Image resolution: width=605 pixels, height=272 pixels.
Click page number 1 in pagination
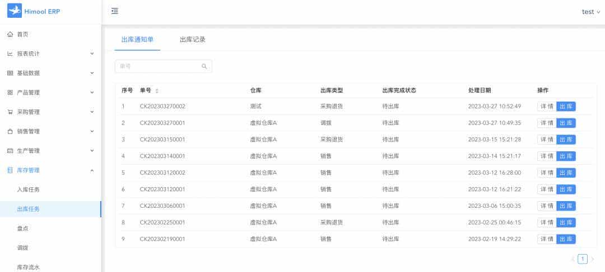(x=583, y=259)
